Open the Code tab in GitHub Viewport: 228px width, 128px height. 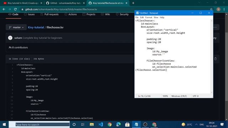[14, 14]
